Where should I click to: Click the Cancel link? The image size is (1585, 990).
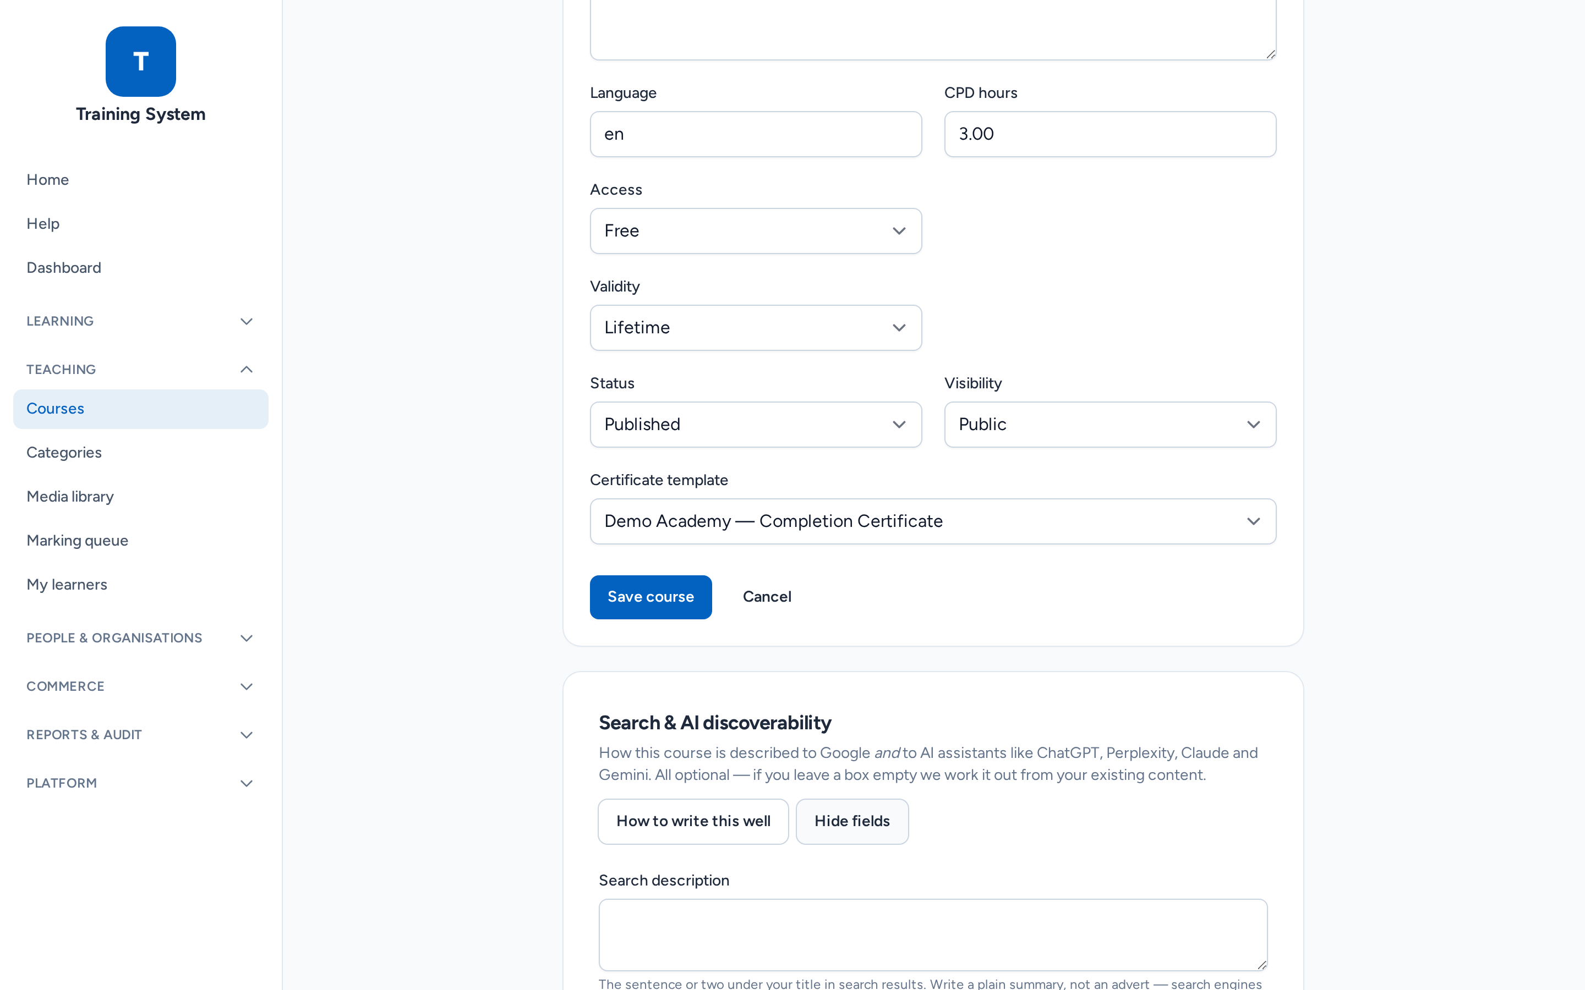[767, 597]
